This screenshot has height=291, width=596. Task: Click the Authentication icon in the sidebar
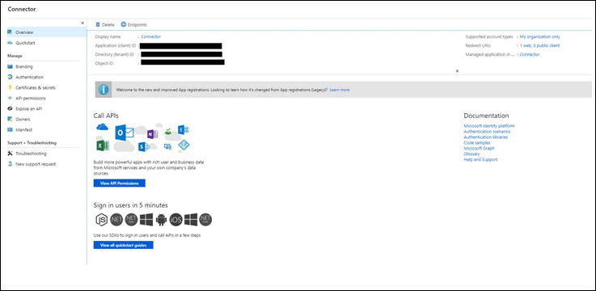point(11,77)
